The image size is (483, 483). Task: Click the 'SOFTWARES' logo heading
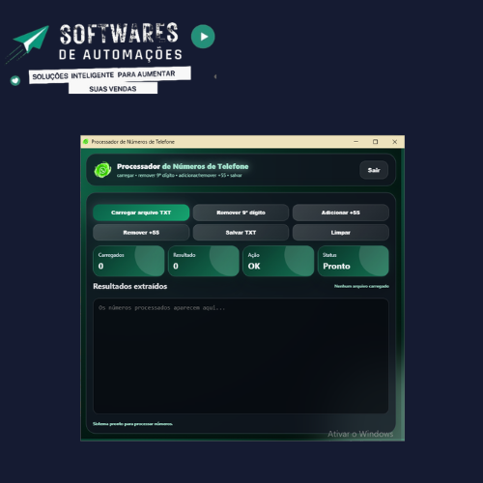point(119,34)
